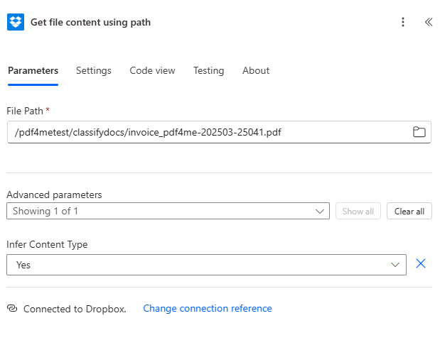Open the folder picker for File Path
This screenshot has width=440, height=345.
(x=419, y=132)
